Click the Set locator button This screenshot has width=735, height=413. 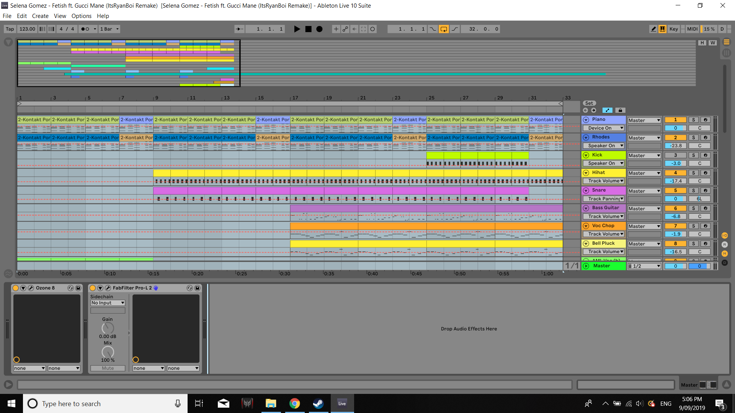[x=589, y=103]
